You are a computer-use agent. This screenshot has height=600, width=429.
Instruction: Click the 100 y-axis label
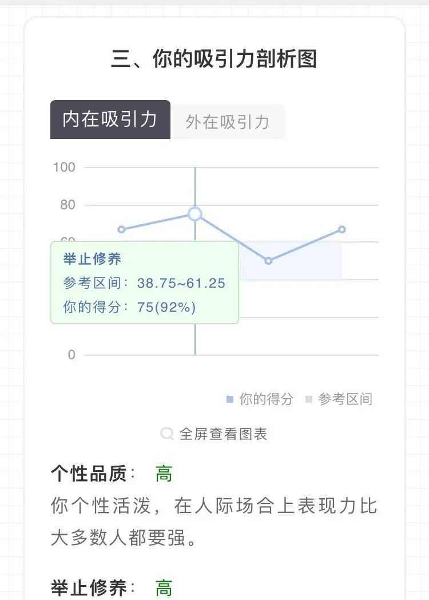pos(64,167)
